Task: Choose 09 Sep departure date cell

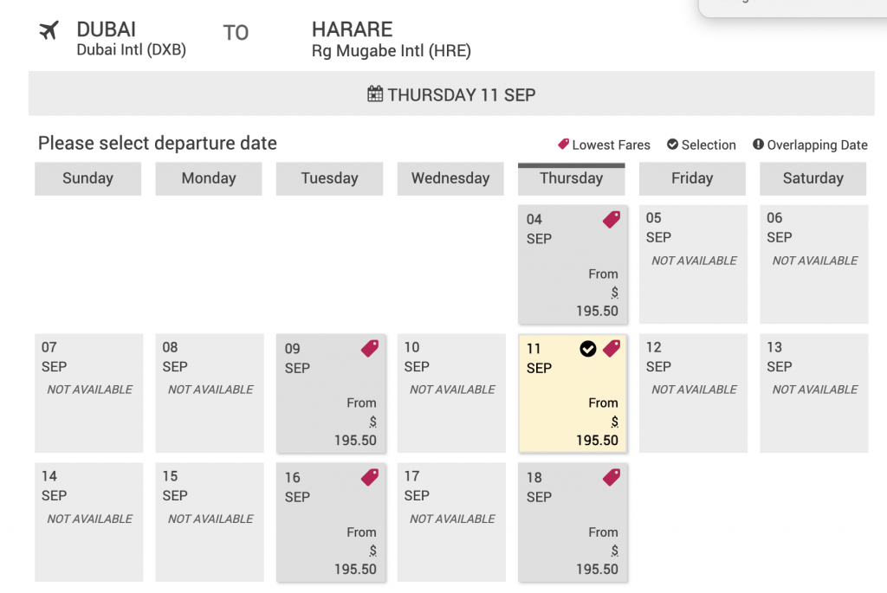Action: coord(330,394)
